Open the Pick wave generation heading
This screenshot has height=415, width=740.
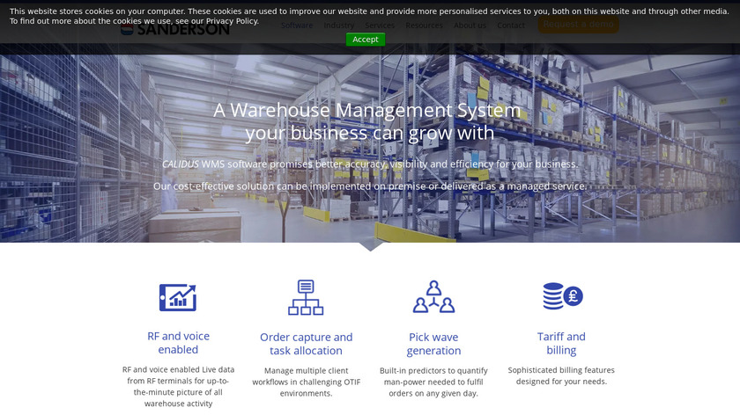pyautogui.click(x=433, y=344)
